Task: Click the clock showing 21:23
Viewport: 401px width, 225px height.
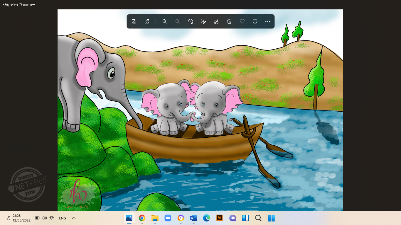Action: [21, 218]
